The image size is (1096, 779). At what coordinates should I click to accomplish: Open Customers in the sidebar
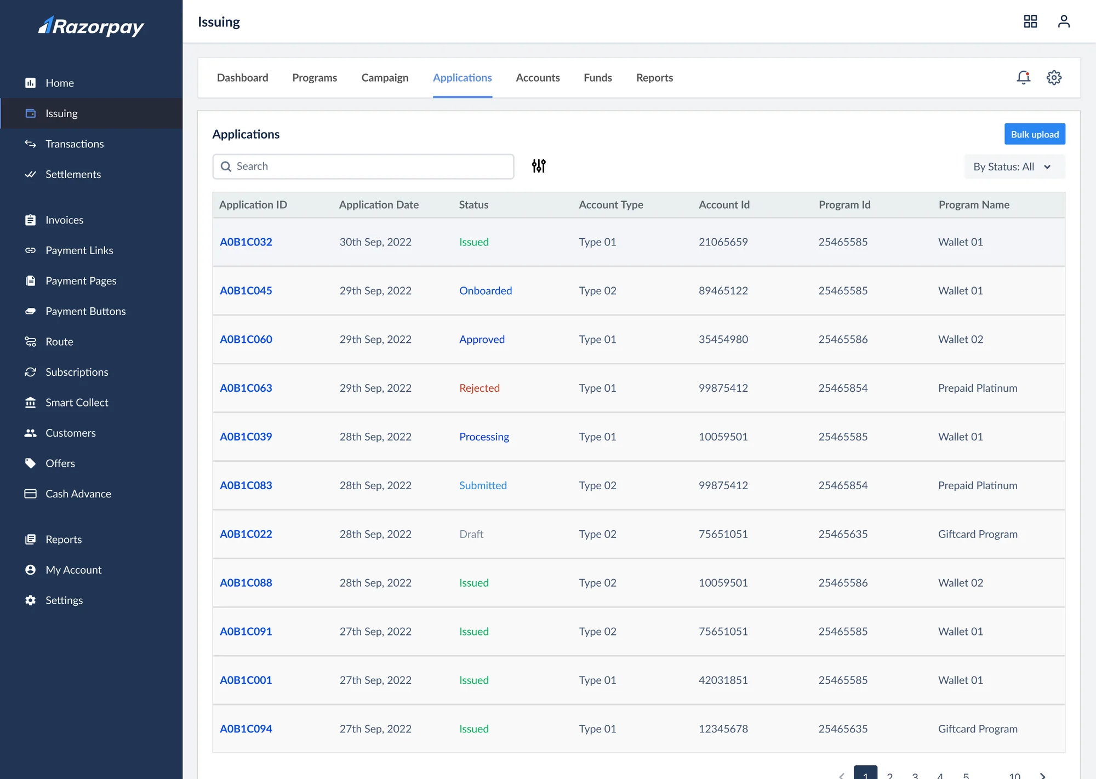[x=70, y=433]
